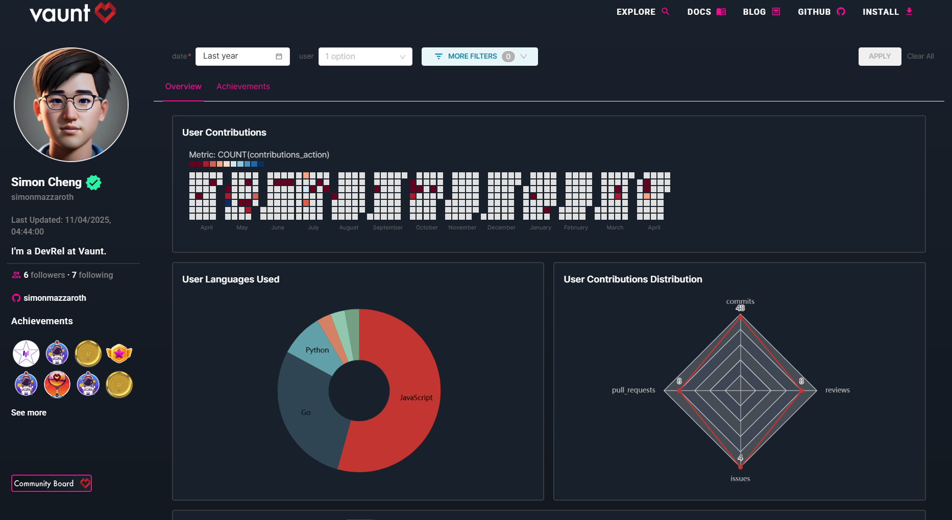Open the winged star achievement badge

[x=119, y=353]
